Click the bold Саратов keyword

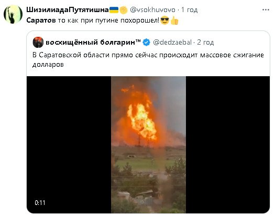41,20
